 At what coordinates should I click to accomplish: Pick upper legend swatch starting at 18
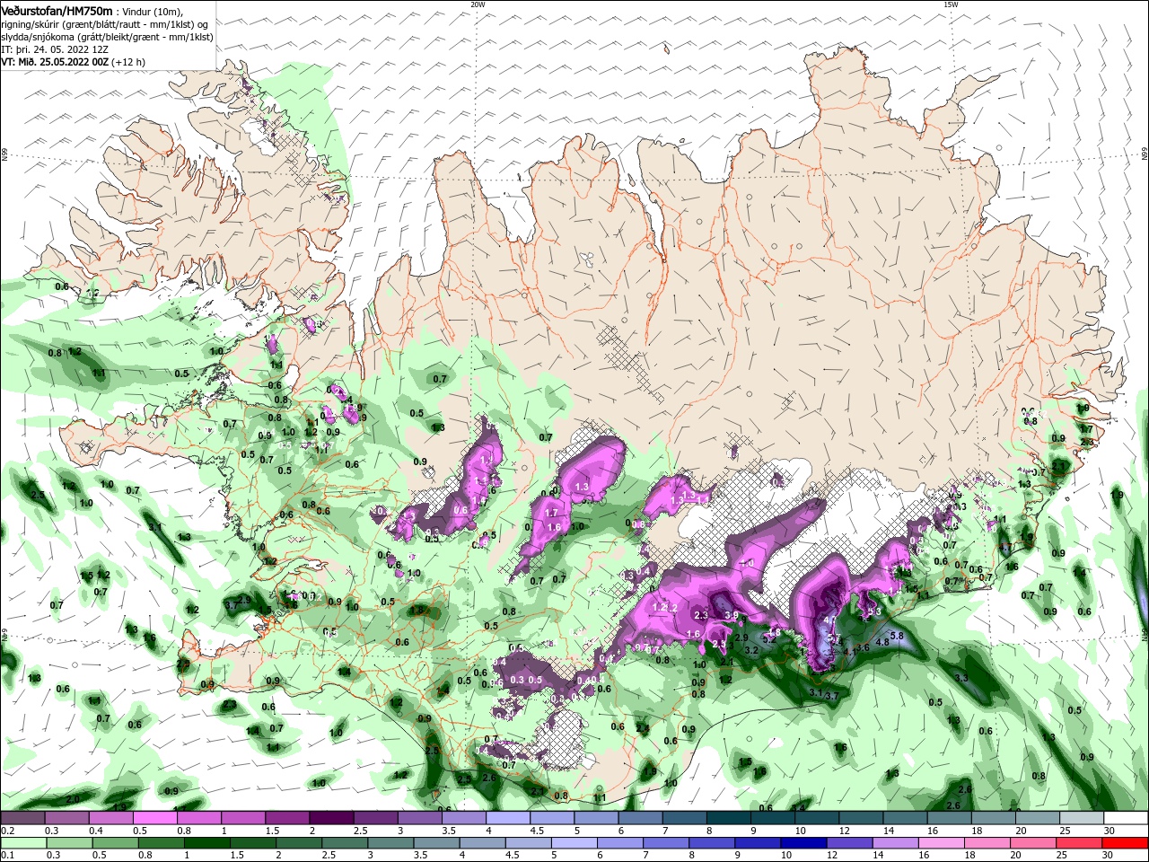995,818
